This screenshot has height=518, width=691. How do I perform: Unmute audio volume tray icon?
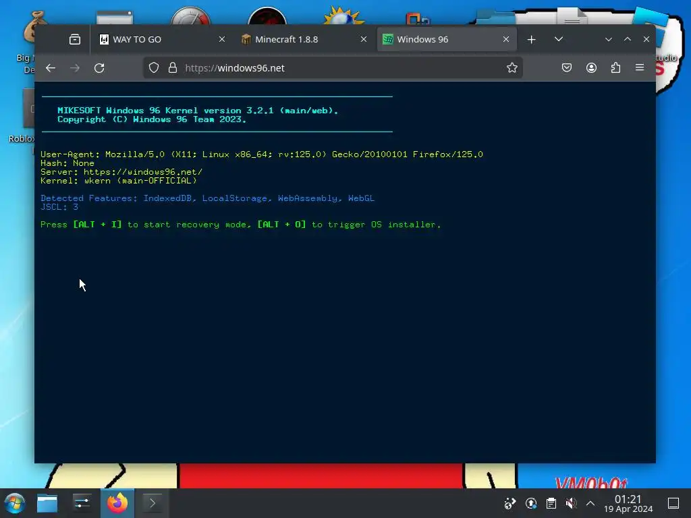point(571,503)
